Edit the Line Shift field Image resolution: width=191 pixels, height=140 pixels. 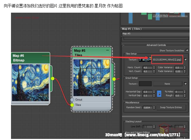148,127
